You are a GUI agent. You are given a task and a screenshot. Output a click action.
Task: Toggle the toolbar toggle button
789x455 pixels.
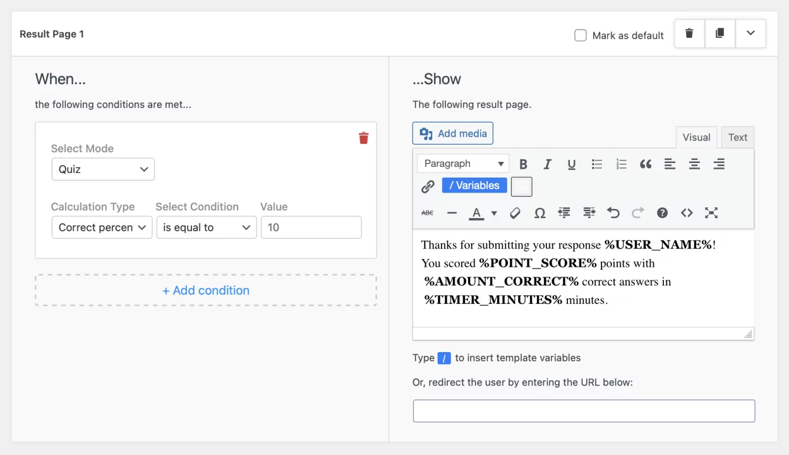pos(521,186)
